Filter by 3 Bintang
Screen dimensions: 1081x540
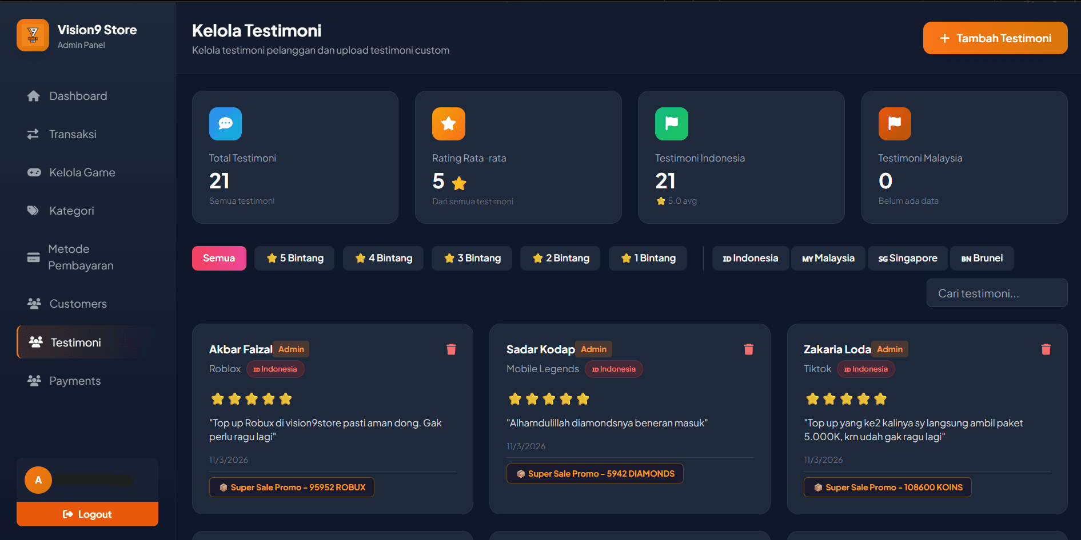pos(472,258)
